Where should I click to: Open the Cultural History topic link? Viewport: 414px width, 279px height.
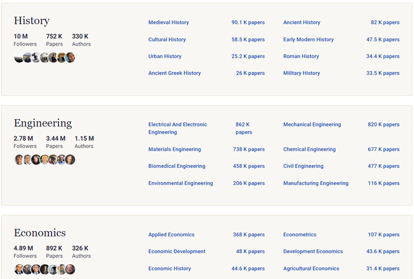point(167,40)
